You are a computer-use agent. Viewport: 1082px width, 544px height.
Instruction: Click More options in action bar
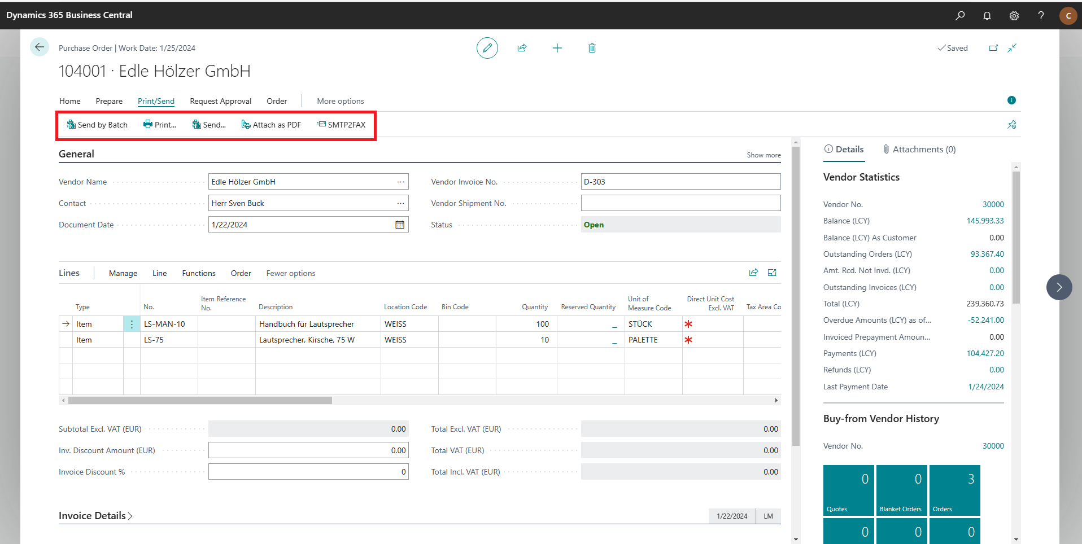(x=341, y=101)
